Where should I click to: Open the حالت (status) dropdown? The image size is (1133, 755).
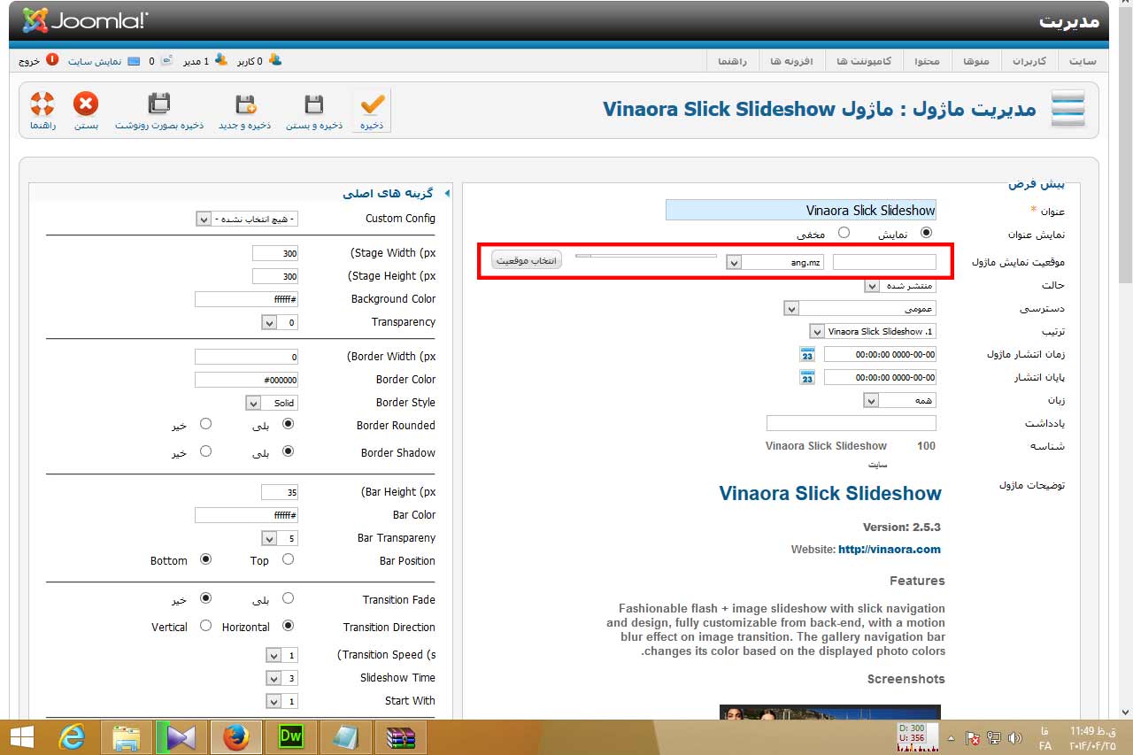(900, 286)
